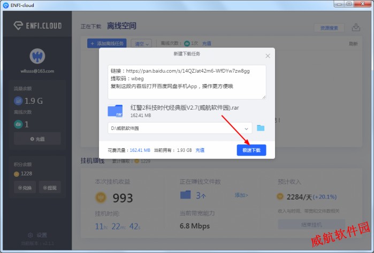The width and height of the screenshot is (374, 253).
Task: Click the download link text box
Action: pos(187,82)
